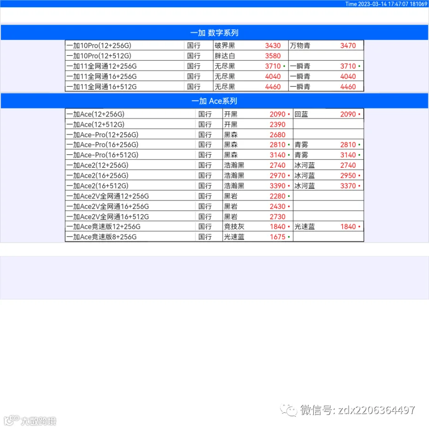Screen dimensions: 429x429
Task: Select the row name '一加Ace2V全网通12+256G'
Action: coord(108,196)
